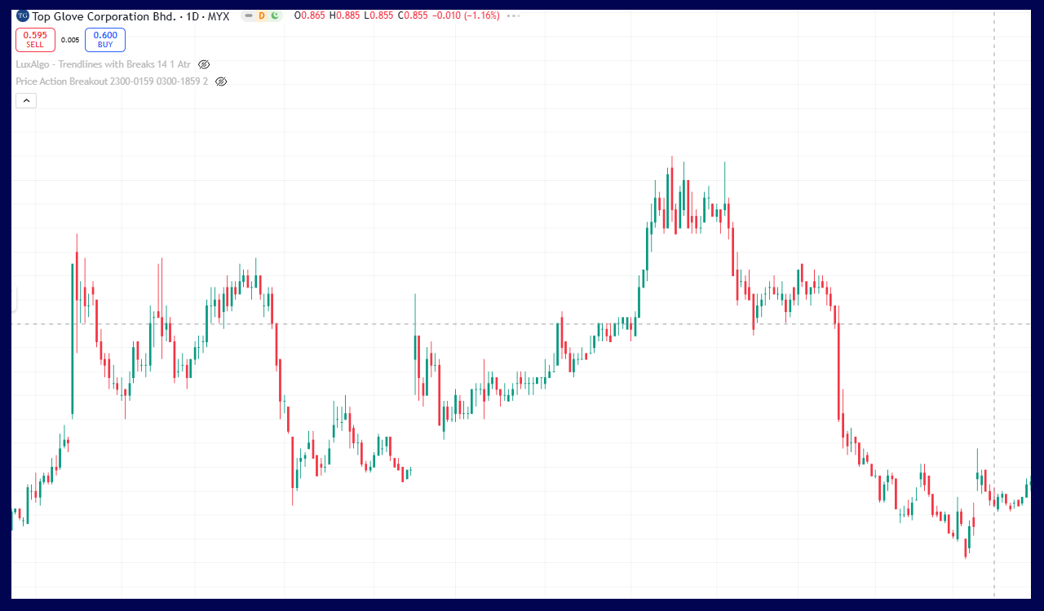Open the three-dot more menu beside OHLC
Viewport: 1044px width, 611px height.
tap(513, 15)
